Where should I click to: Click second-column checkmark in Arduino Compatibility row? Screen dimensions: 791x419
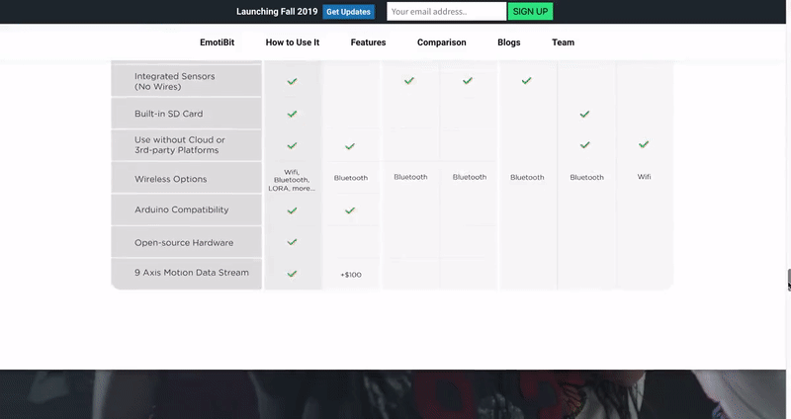click(x=350, y=210)
